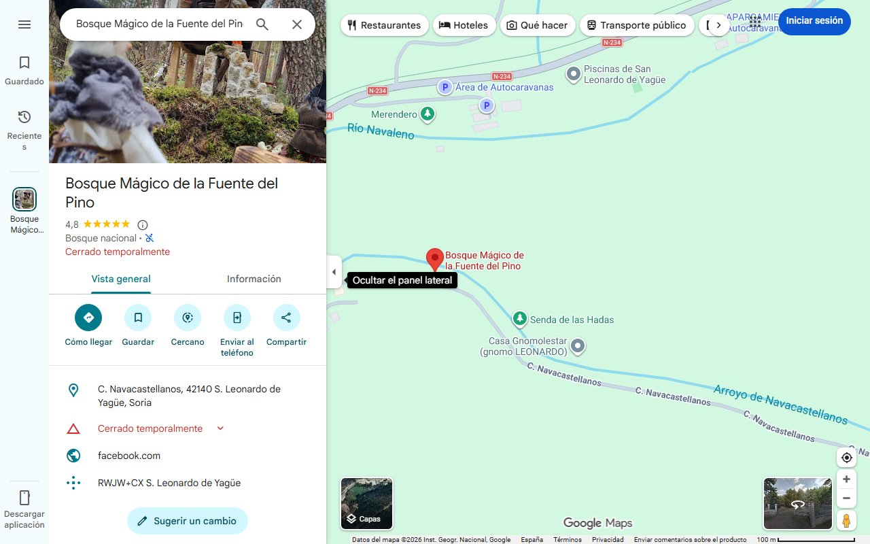The image size is (870, 544).
Task: Select the Cercano nearby search icon
Action: tap(188, 318)
